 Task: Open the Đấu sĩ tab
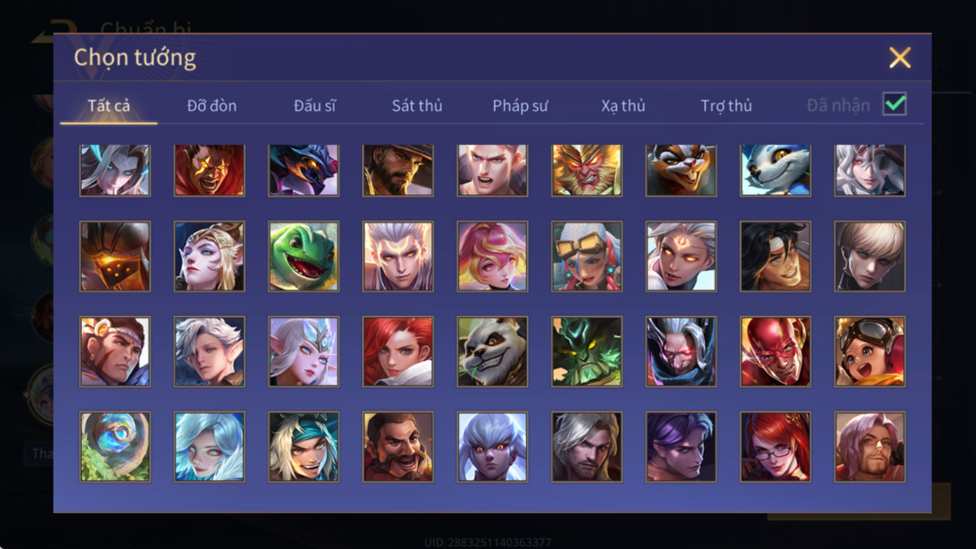tap(315, 106)
